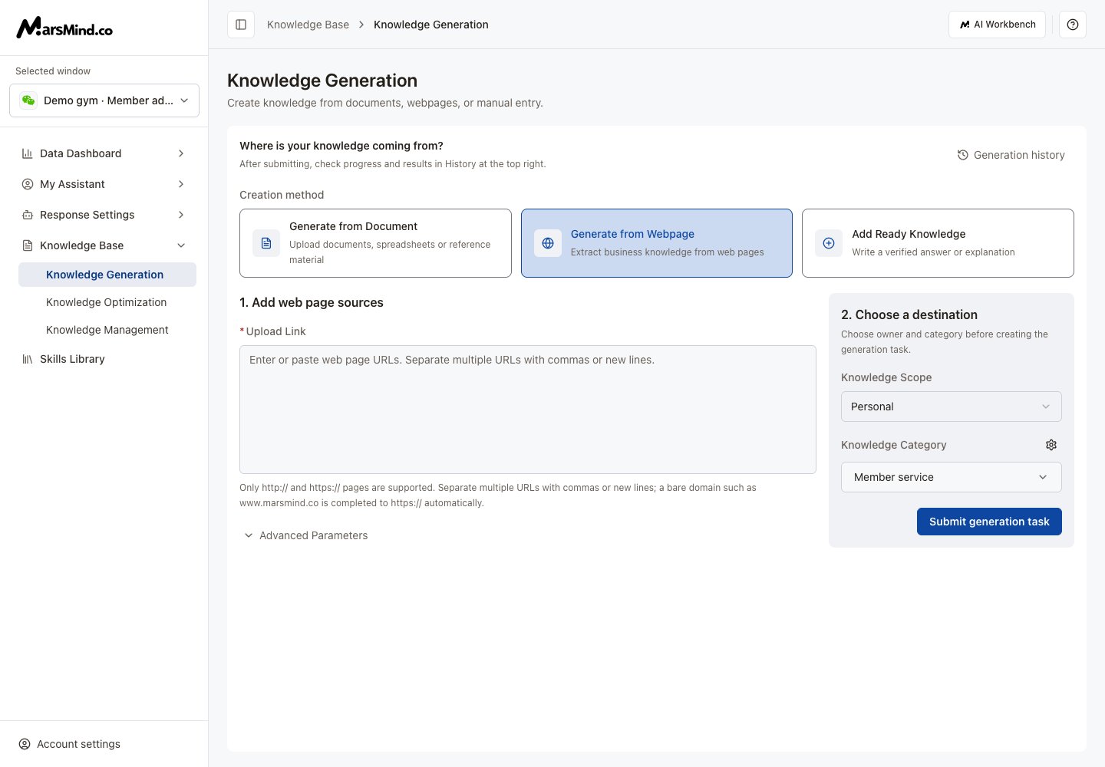
Task: Toggle the sidebar panel icon
Action: (241, 25)
